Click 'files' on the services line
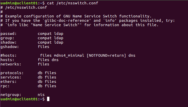 (x=50, y=77)
